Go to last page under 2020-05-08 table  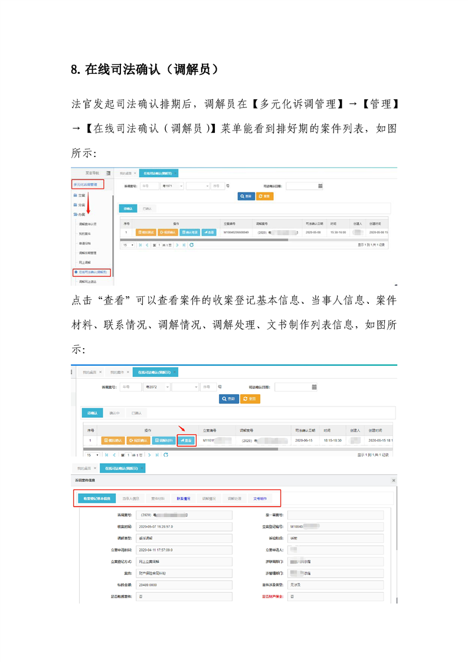pos(184,245)
